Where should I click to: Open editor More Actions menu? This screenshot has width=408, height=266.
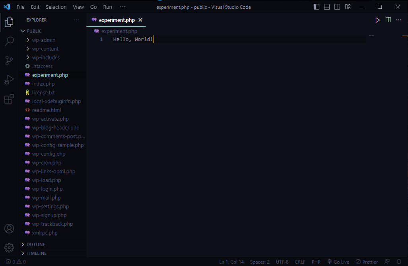point(398,20)
